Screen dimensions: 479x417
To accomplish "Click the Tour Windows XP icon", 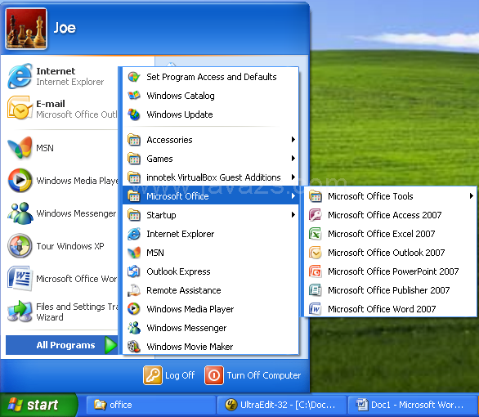I will (x=20, y=245).
